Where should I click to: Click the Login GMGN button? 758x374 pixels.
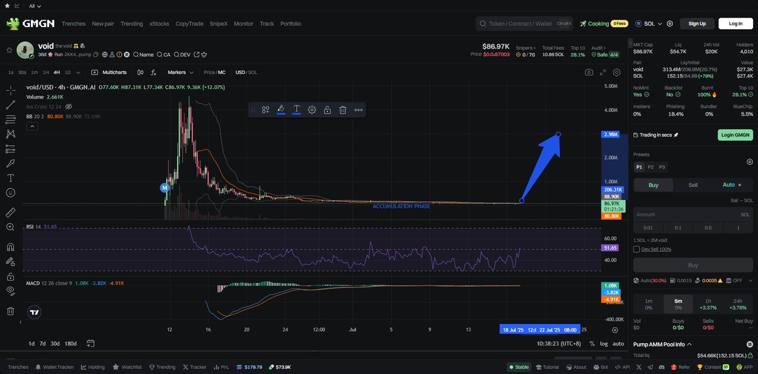pyautogui.click(x=736, y=135)
